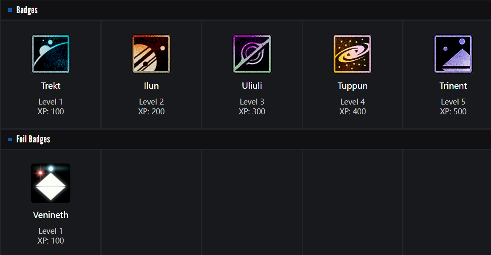Viewport: 491px width, 255px height.
Task: Open the Venineth foil diamond badge icon
Action: click(x=51, y=183)
